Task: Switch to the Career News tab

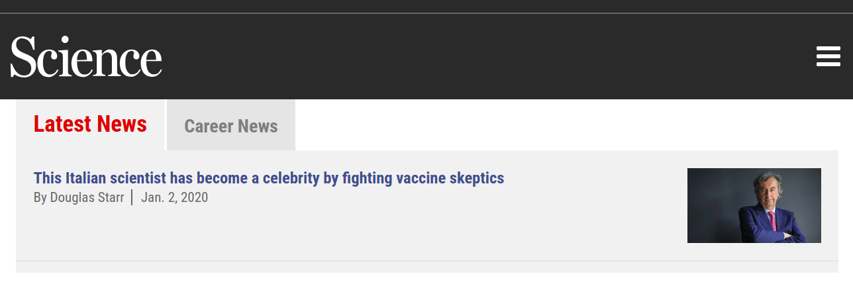Action: (231, 126)
